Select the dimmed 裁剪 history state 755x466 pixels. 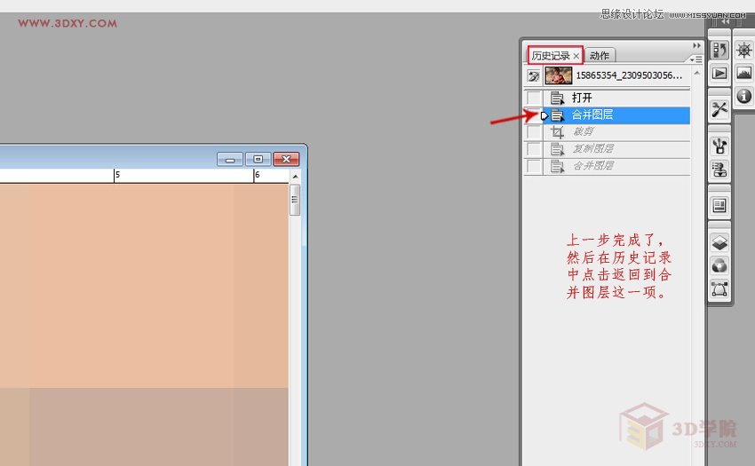pos(617,132)
